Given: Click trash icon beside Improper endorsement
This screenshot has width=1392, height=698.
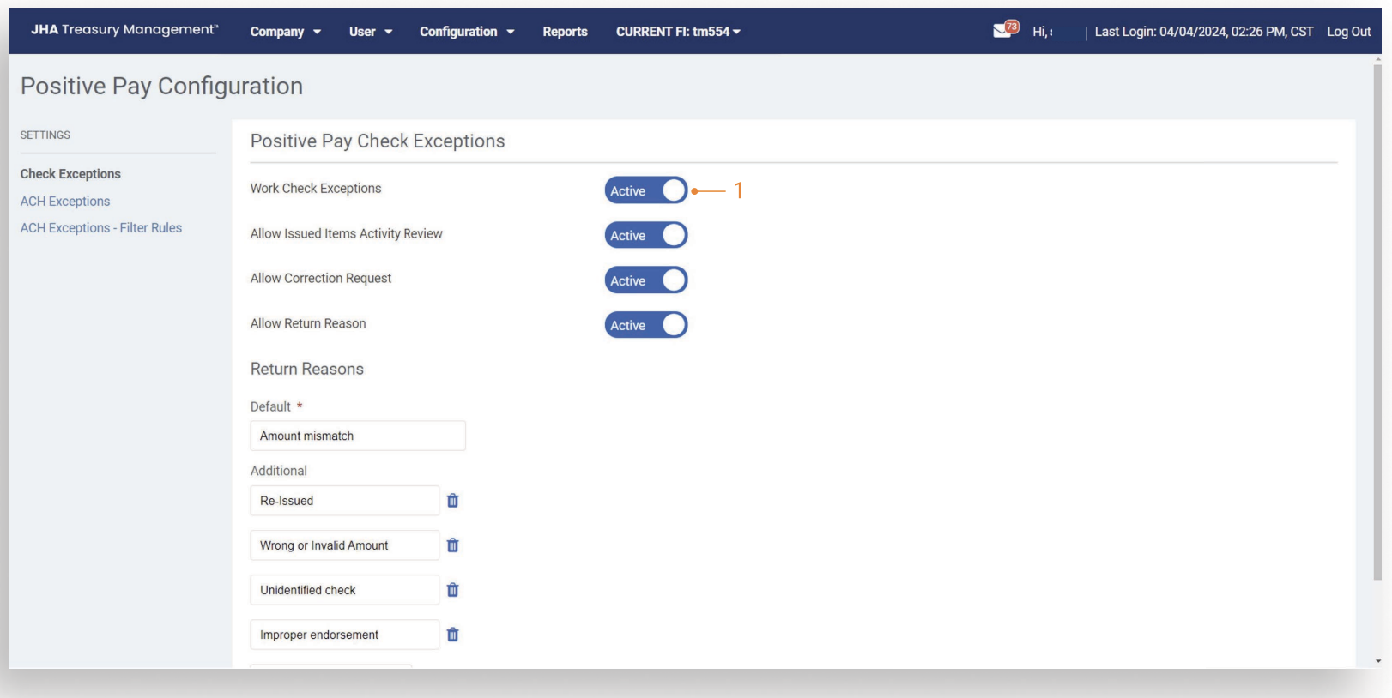Looking at the screenshot, I should coord(453,635).
